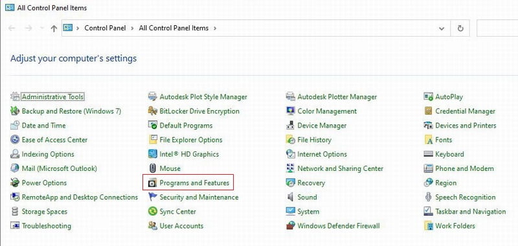Click the Mouse icon

coord(152,168)
